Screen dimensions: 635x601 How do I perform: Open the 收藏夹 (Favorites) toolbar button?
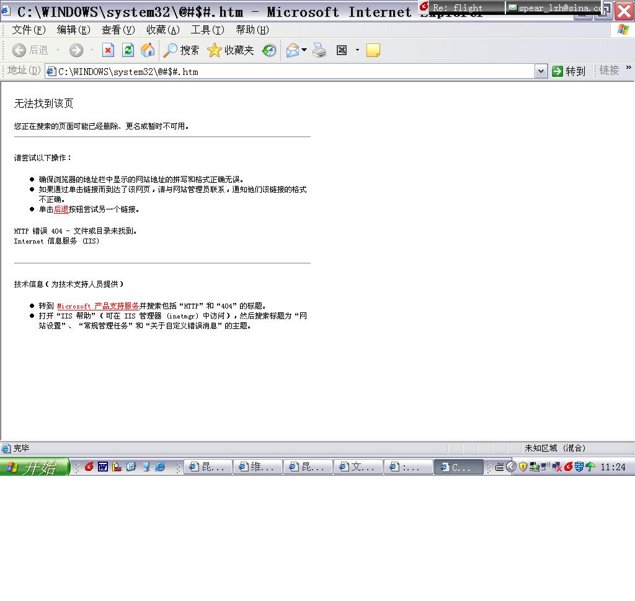pyautogui.click(x=231, y=50)
